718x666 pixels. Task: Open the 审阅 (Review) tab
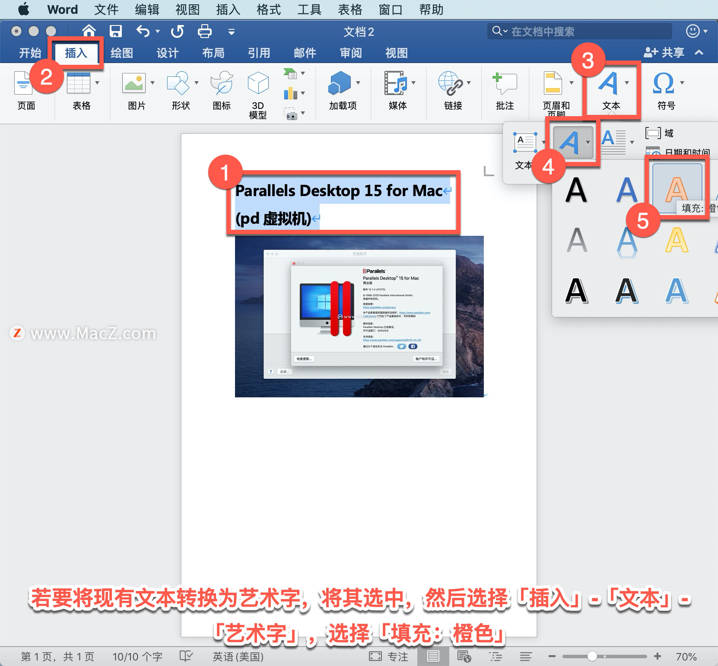pos(351,53)
